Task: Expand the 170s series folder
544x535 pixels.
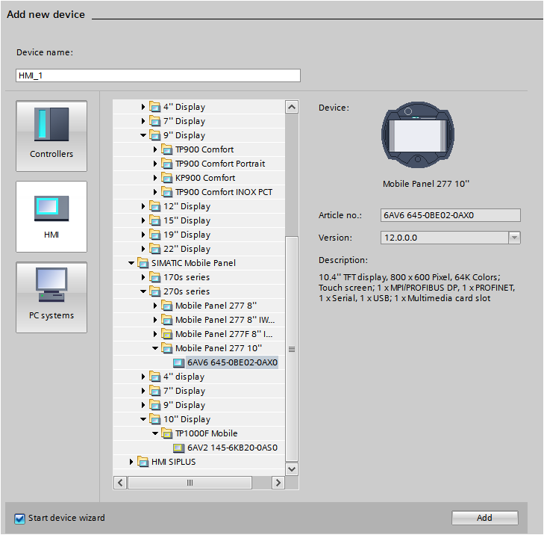Action: point(143,277)
